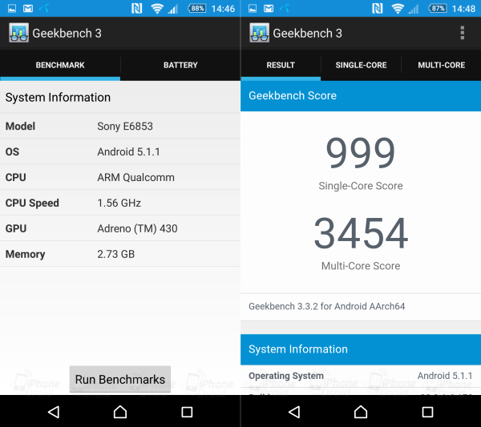Viewport: 481px width, 427px height.
Task: Tap Wi-Fi icon in left status bar
Action: pos(157,9)
